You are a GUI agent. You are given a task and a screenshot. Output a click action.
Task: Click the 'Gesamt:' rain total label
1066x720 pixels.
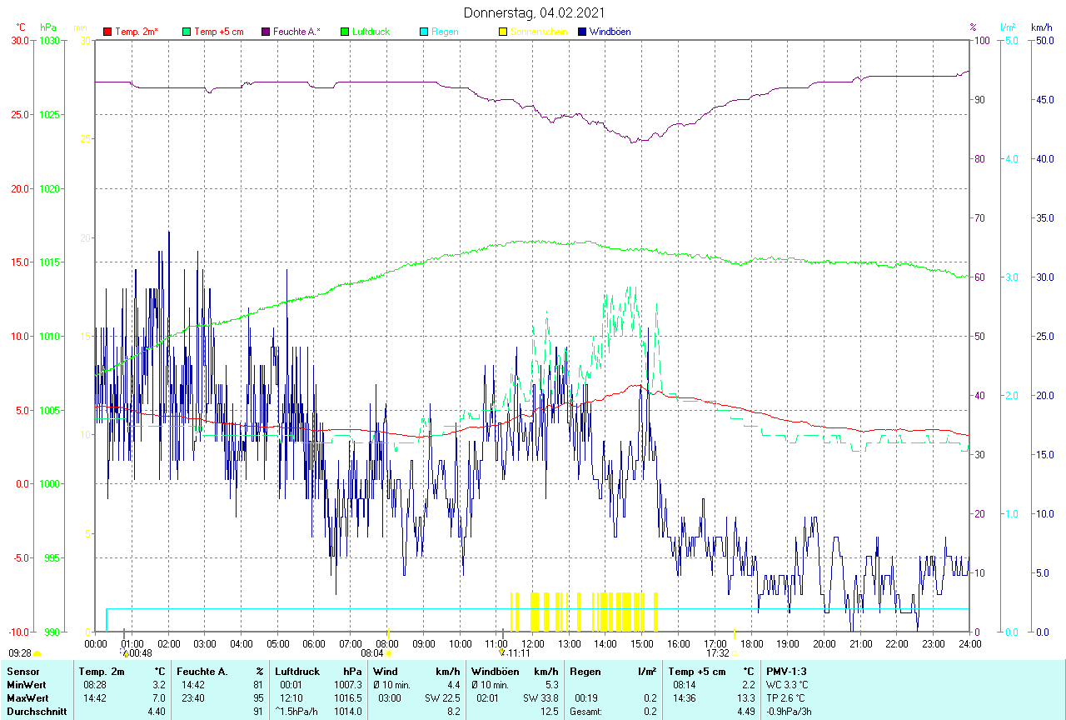585,711
